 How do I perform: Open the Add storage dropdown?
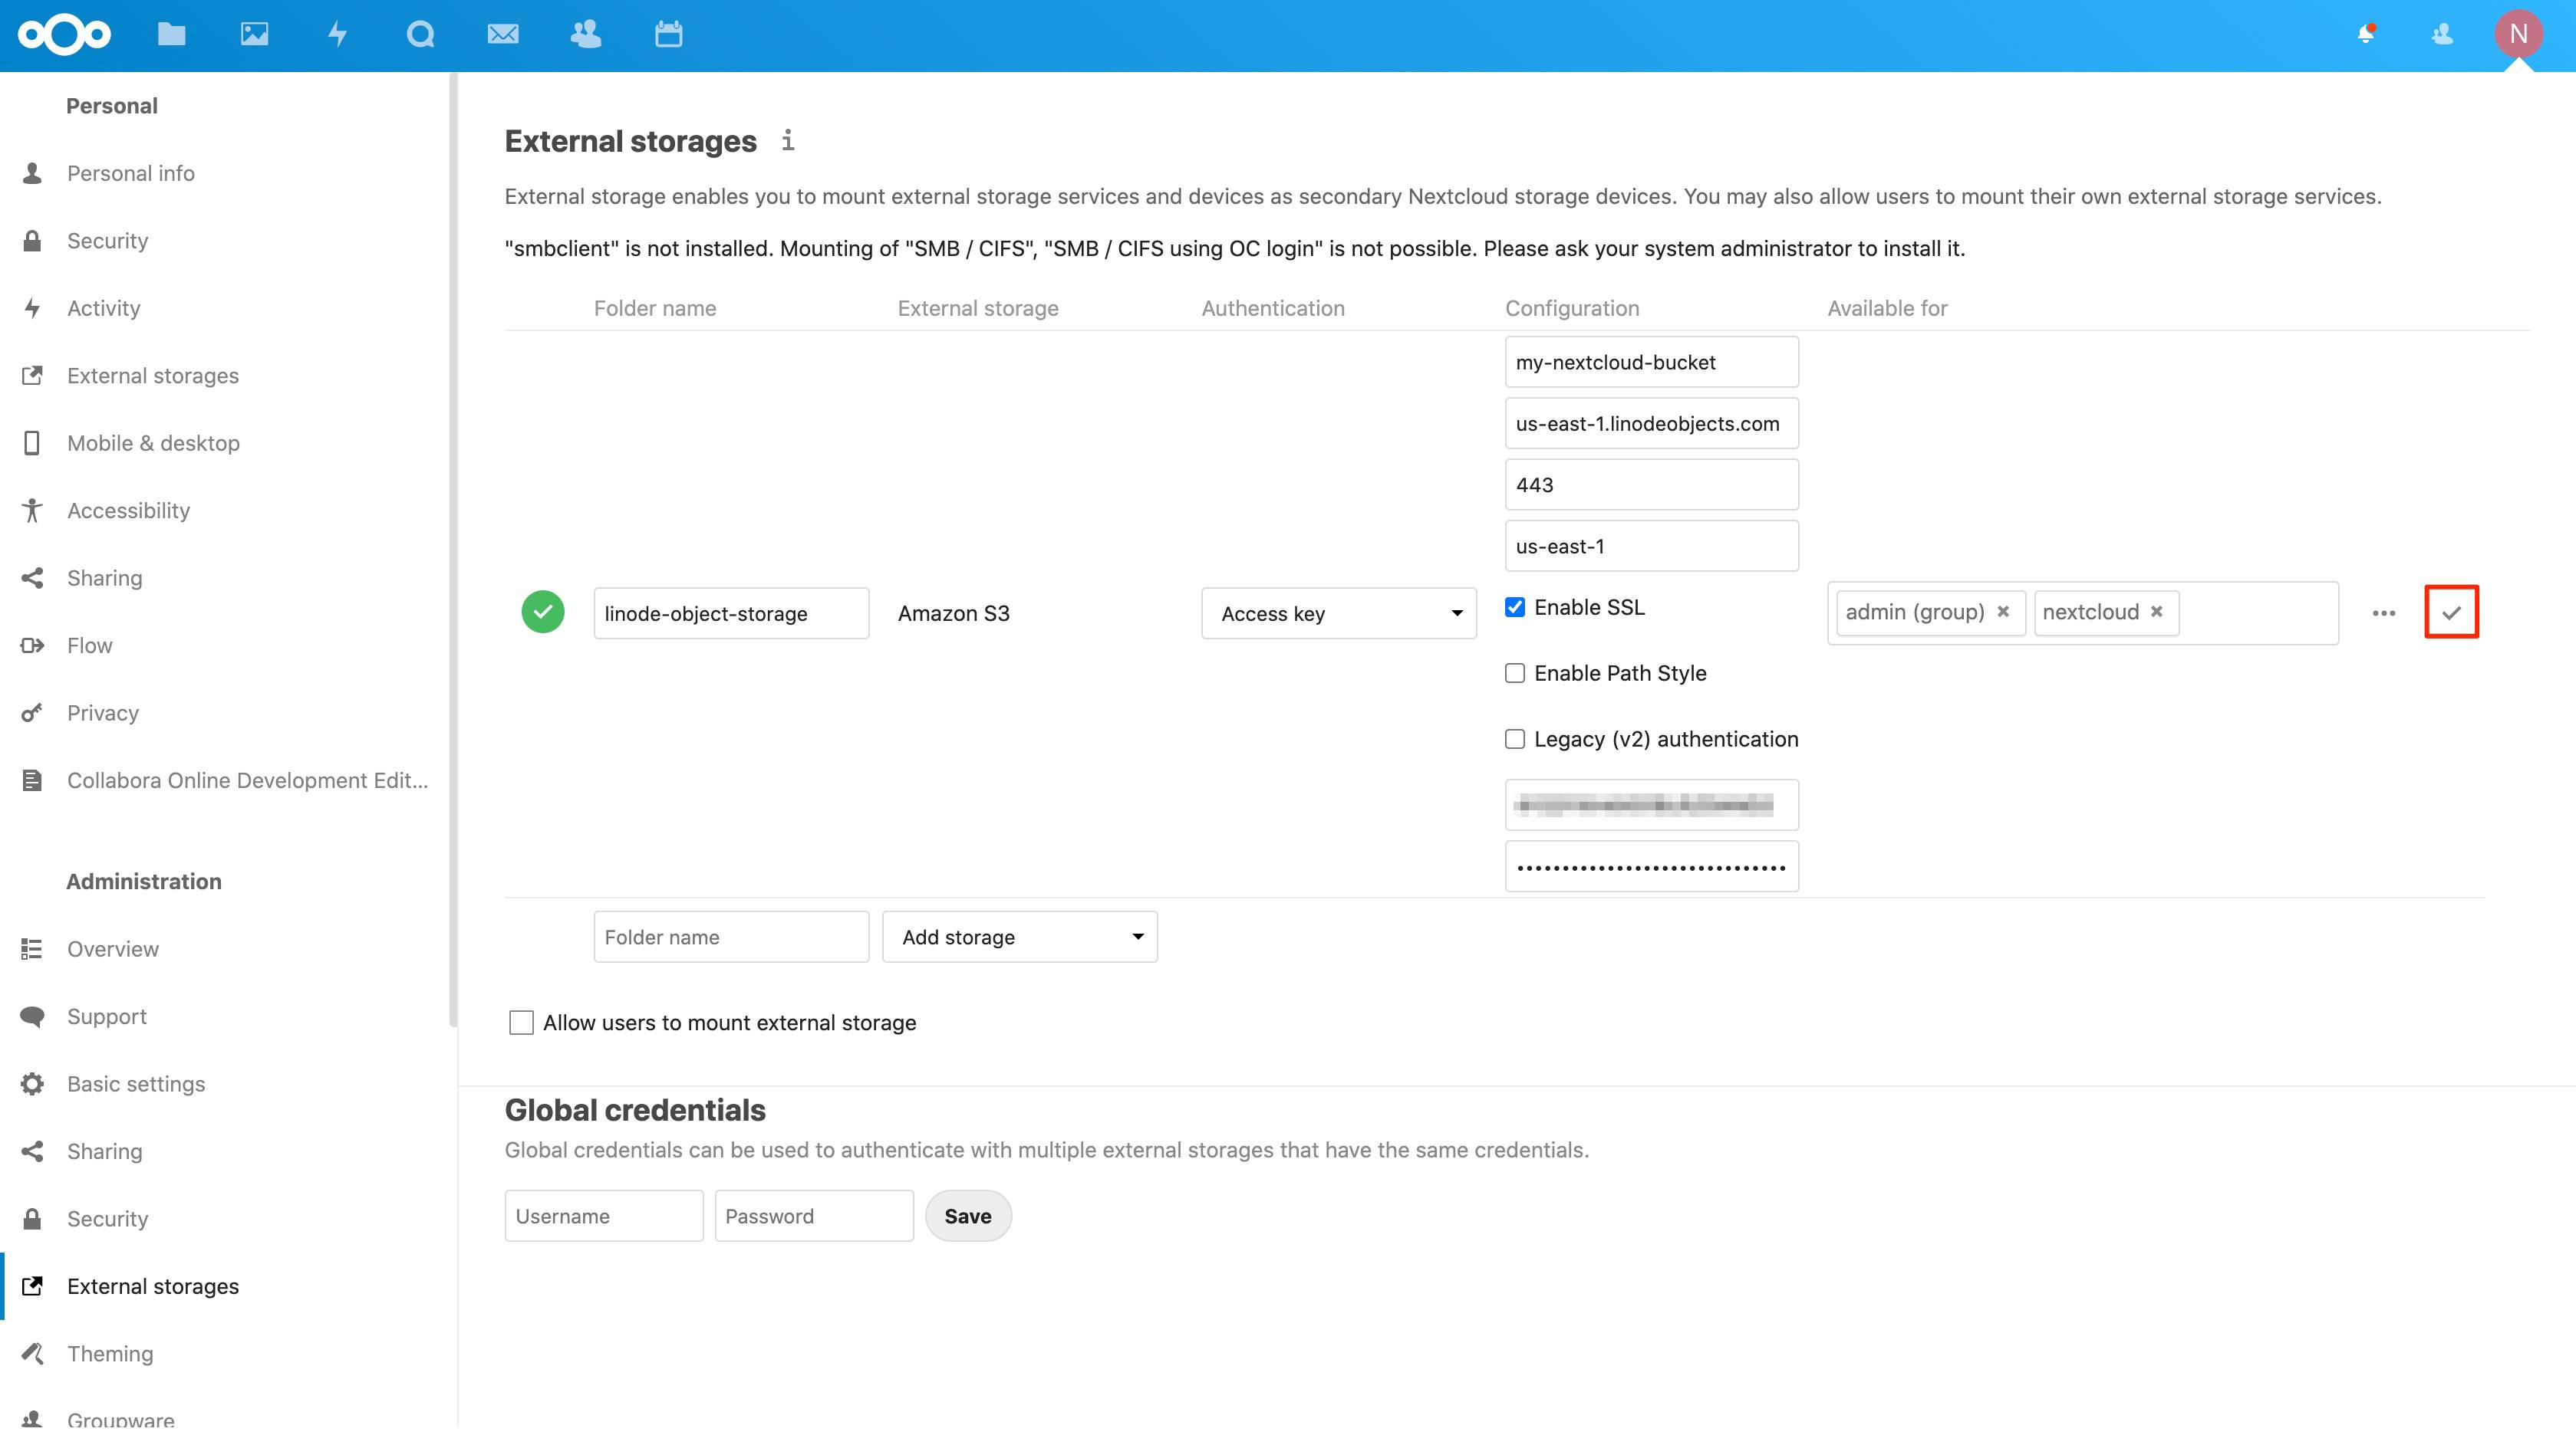1019,936
